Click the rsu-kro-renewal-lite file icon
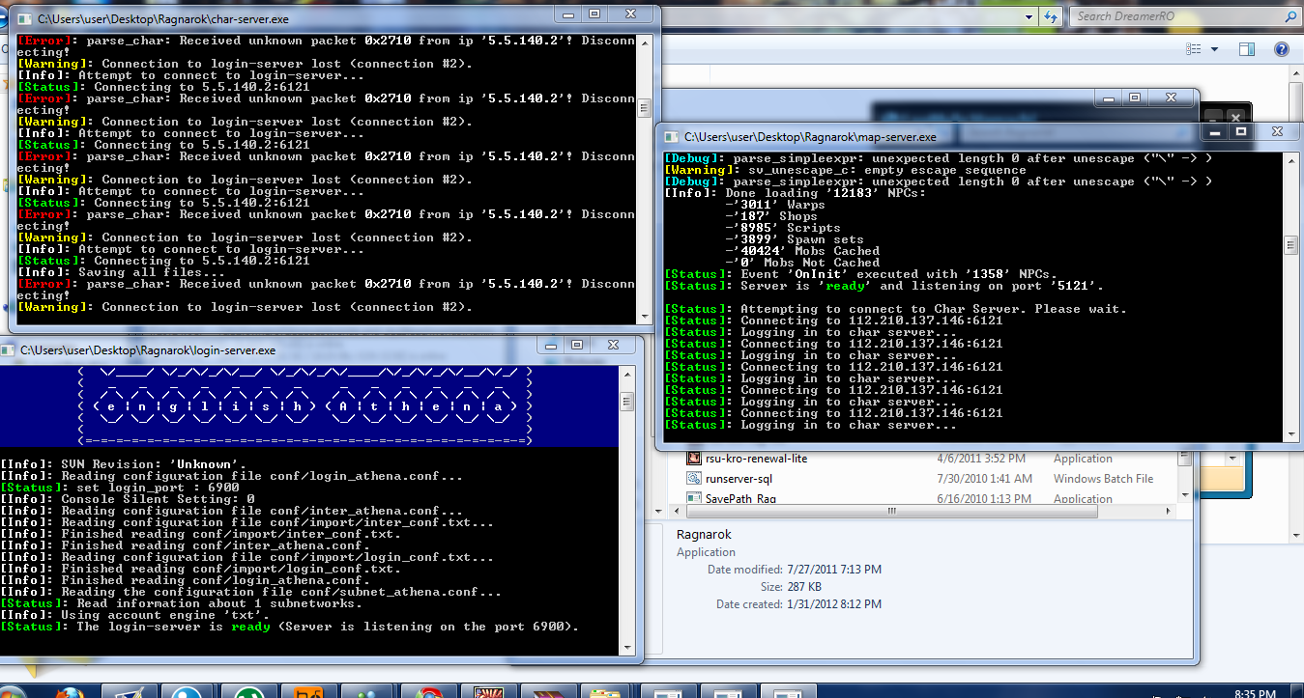Viewport: 1304px width, 698px height. [694, 459]
